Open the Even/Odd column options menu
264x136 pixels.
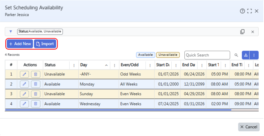150,65
